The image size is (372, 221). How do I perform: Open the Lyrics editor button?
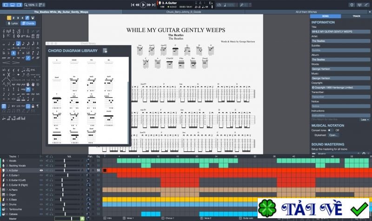click(x=13, y=23)
